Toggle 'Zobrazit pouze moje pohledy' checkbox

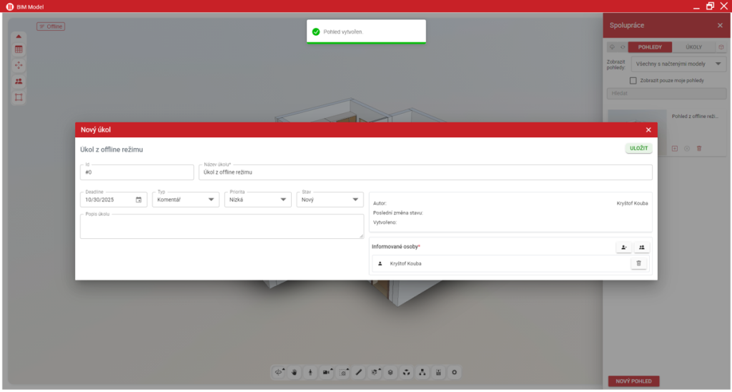[x=633, y=80]
